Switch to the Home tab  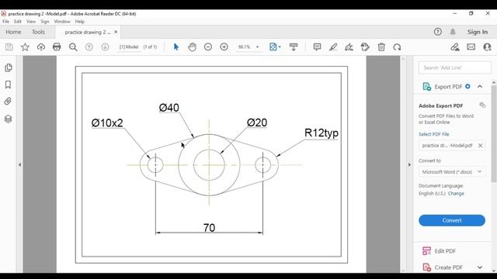[x=13, y=32]
